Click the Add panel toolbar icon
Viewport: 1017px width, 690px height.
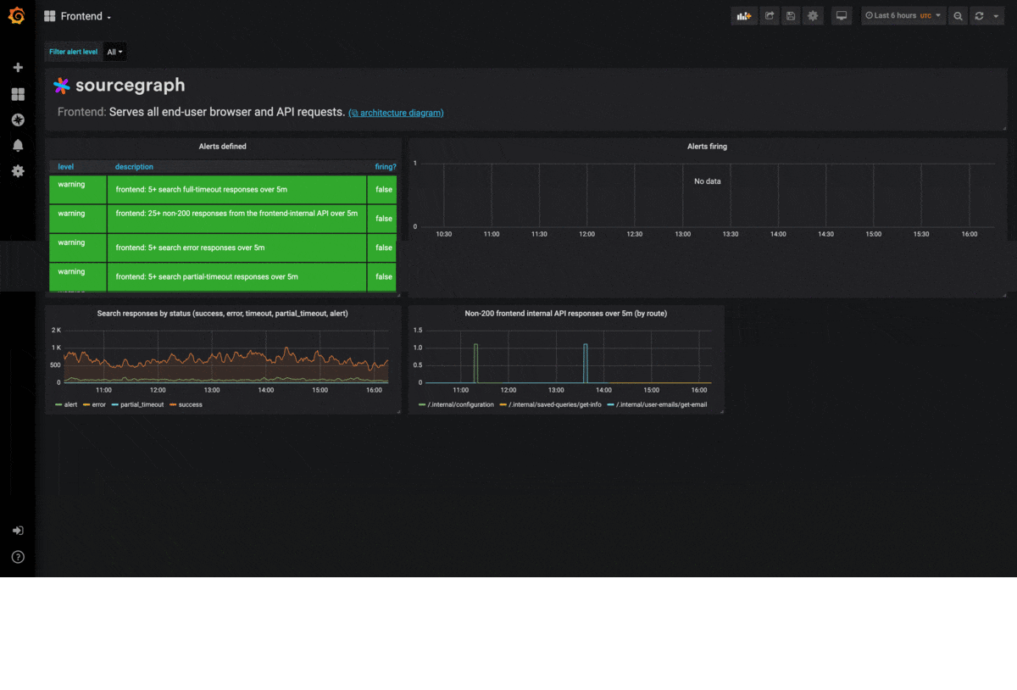point(743,16)
